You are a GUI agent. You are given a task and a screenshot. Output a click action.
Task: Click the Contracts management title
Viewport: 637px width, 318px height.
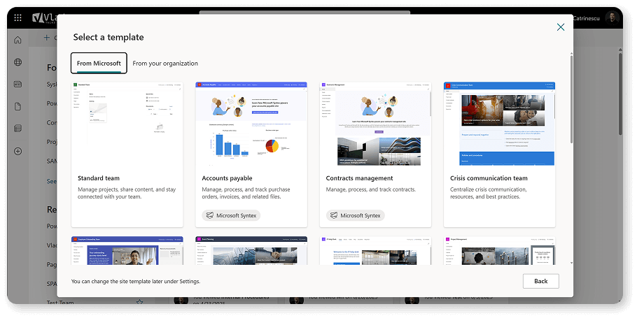pos(360,178)
